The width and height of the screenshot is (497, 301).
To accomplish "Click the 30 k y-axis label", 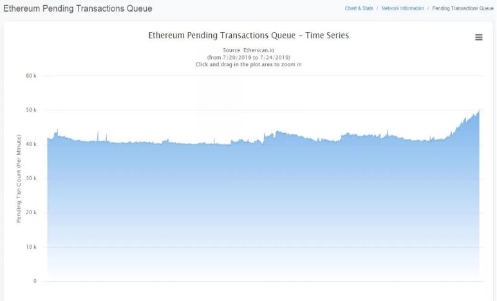I will coord(31,178).
